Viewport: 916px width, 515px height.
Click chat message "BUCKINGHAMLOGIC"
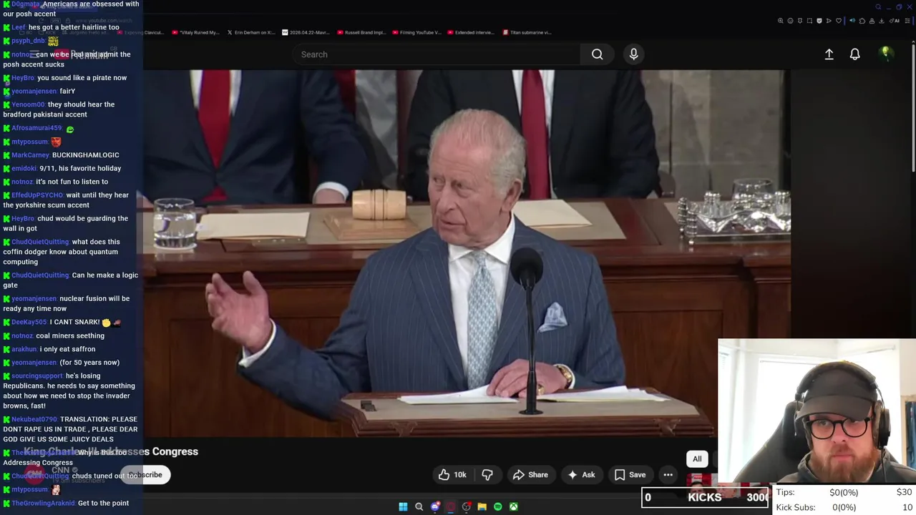(86, 155)
